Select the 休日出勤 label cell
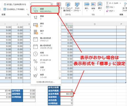The image size is (127, 106). tap(54, 100)
